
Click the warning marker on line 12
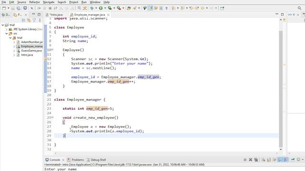[45, 59]
